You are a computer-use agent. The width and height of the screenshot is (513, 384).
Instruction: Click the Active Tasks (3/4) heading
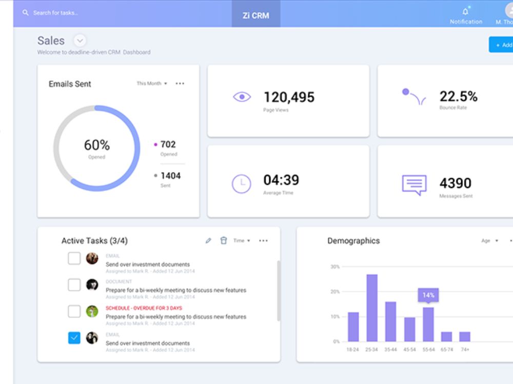click(x=94, y=241)
